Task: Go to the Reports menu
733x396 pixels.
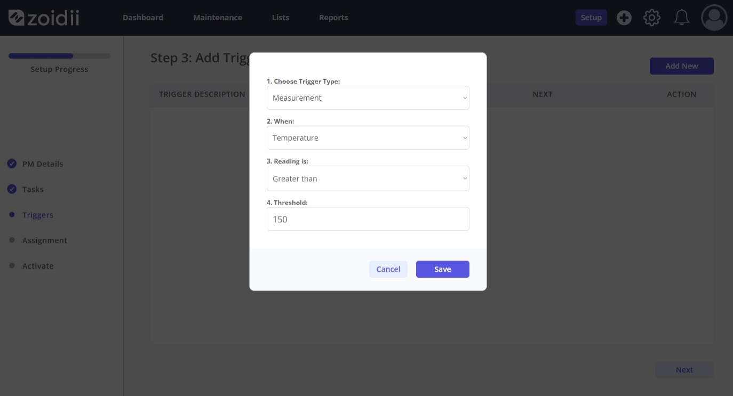Action: point(333,18)
